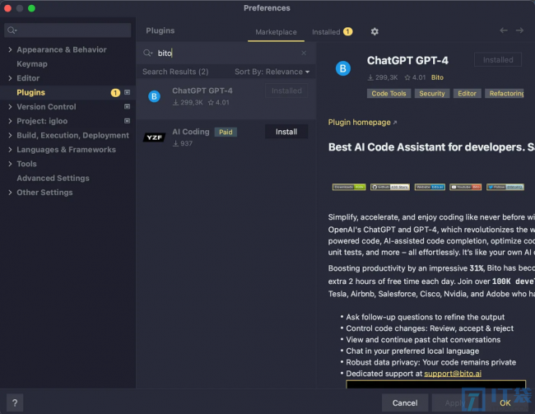Screen dimensions: 535x414
Task: Clear the bito search with the X icon
Action: coord(304,53)
